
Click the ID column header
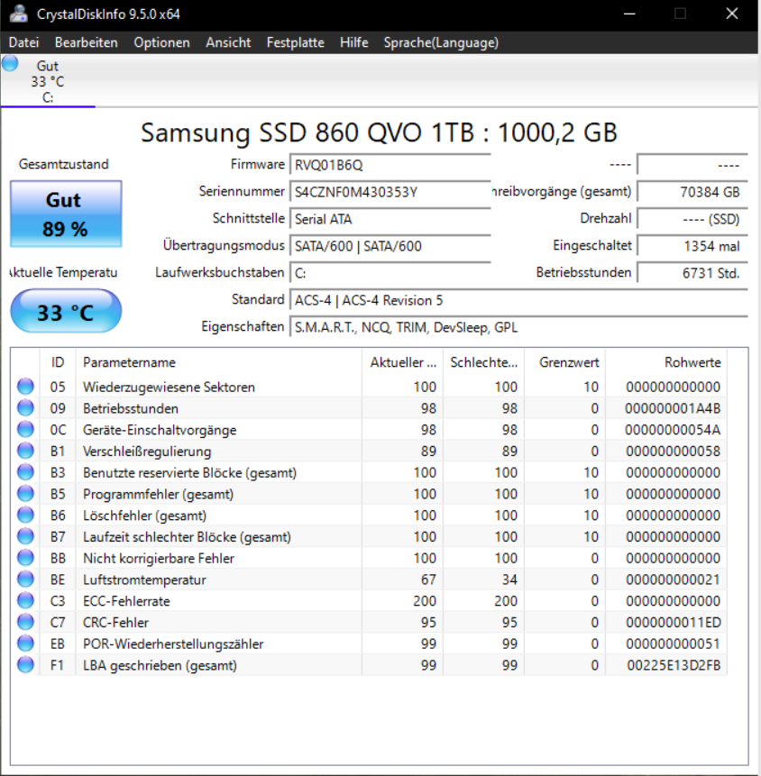tap(58, 362)
